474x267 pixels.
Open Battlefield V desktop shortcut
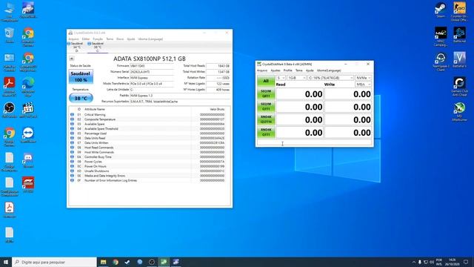tap(459, 59)
